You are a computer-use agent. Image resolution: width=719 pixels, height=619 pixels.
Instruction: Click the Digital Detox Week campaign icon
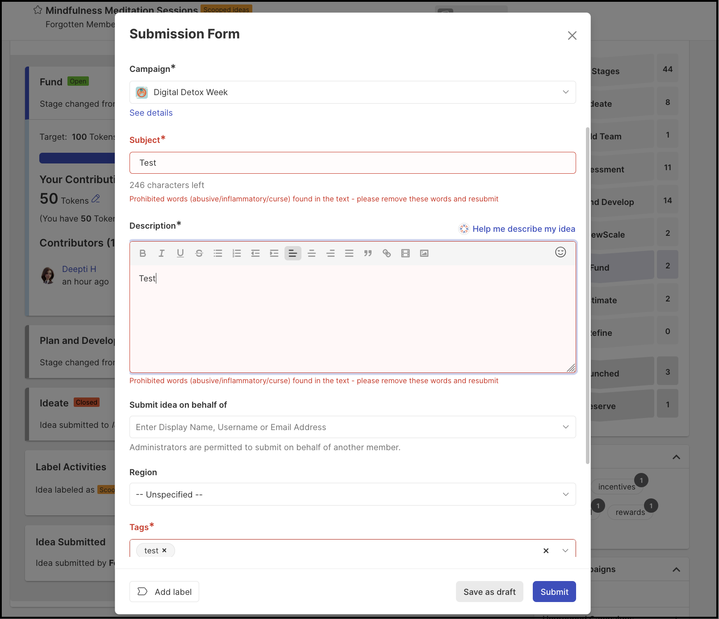(x=142, y=92)
